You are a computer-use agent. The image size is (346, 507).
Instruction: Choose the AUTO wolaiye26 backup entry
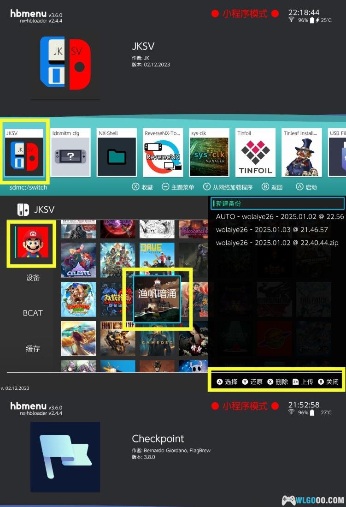pos(280,216)
